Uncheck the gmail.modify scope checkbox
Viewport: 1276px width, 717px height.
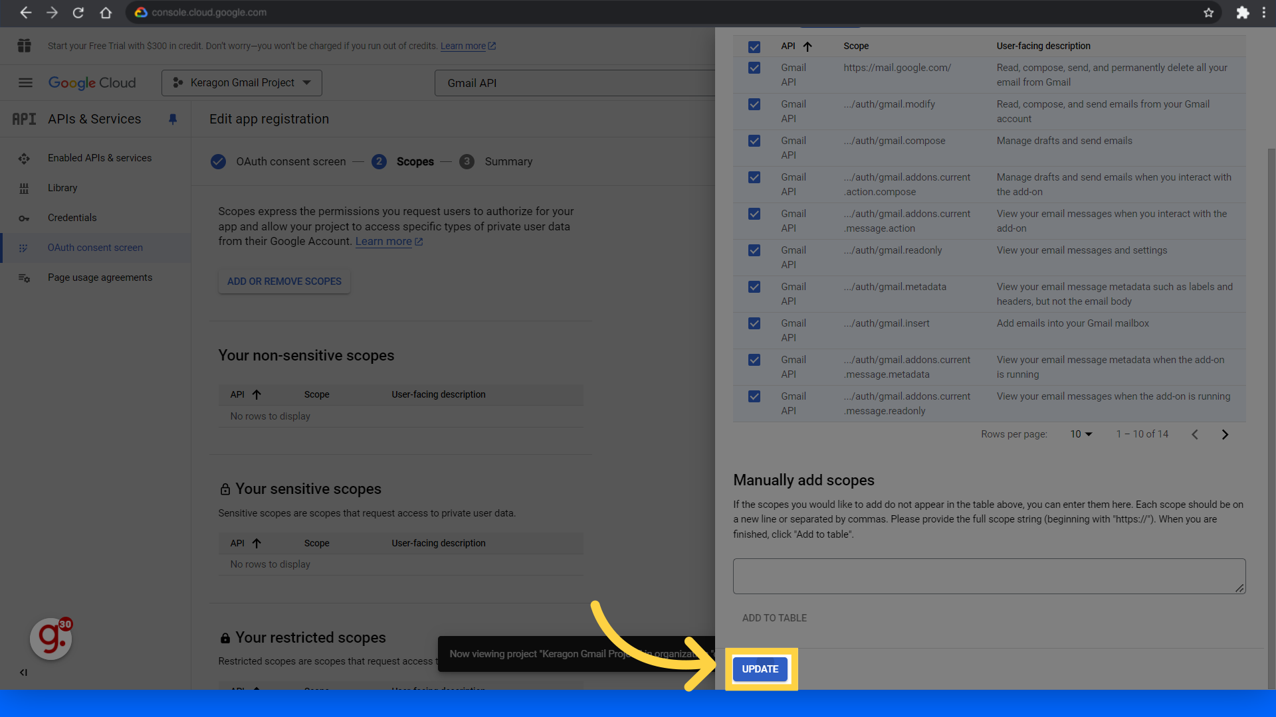pyautogui.click(x=754, y=104)
